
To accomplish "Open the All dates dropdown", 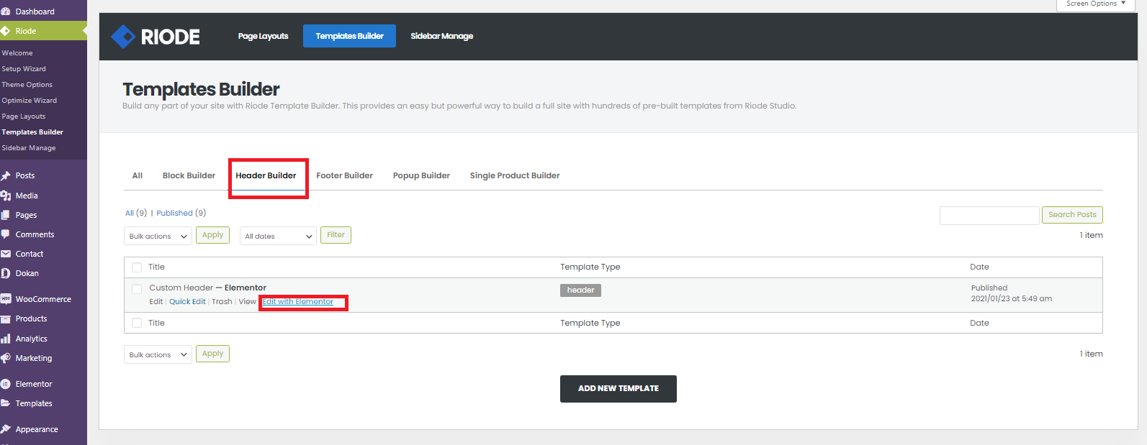I will pos(278,236).
